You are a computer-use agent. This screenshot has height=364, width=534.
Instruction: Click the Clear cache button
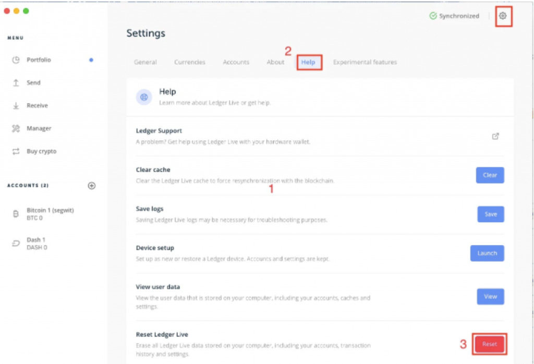tap(490, 175)
